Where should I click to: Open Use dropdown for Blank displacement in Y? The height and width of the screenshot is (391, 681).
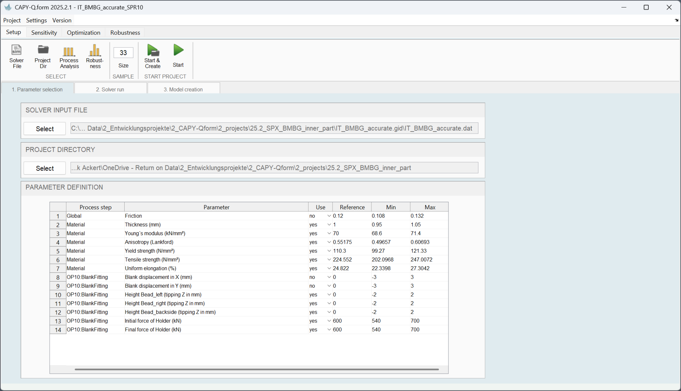point(329,286)
